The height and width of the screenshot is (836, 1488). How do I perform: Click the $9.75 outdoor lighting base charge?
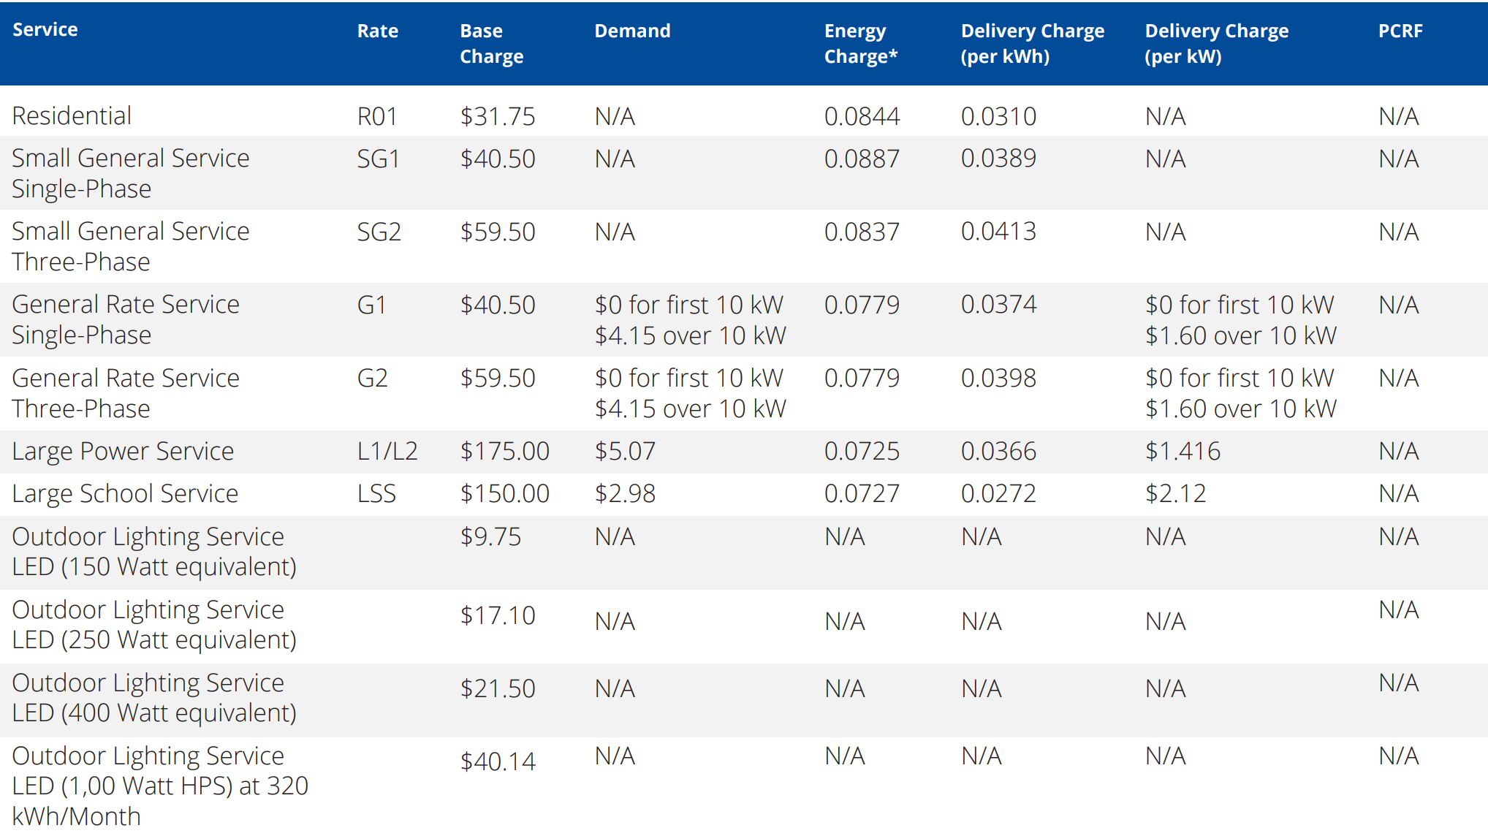[x=490, y=536]
